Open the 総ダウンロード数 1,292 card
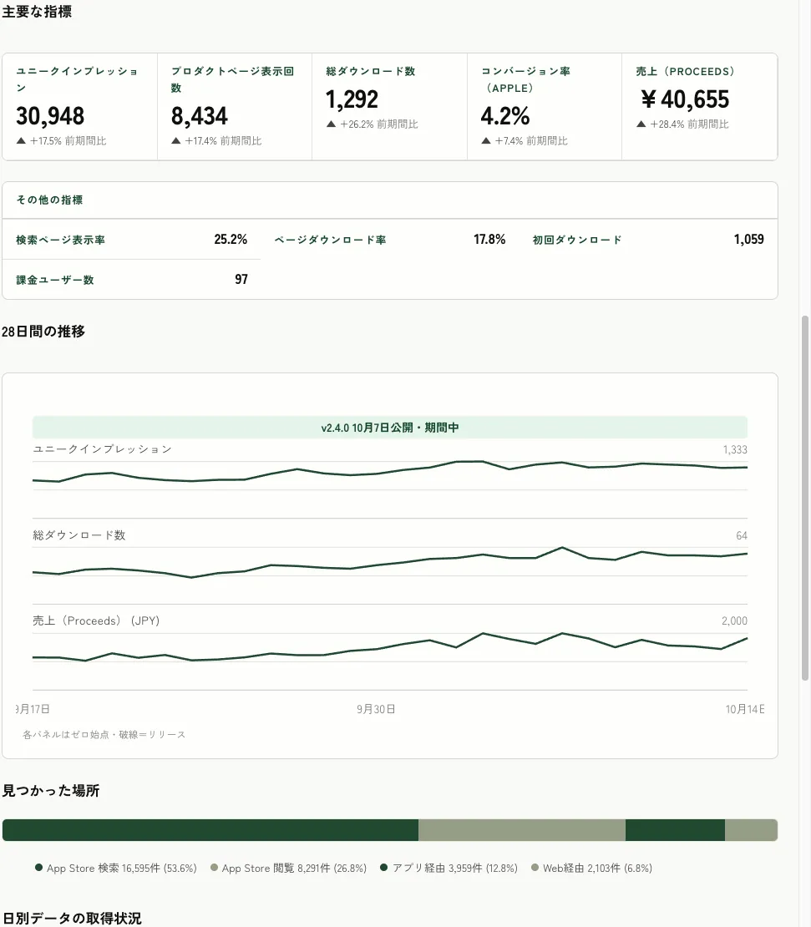Image resolution: width=811 pixels, height=927 pixels. [389, 106]
